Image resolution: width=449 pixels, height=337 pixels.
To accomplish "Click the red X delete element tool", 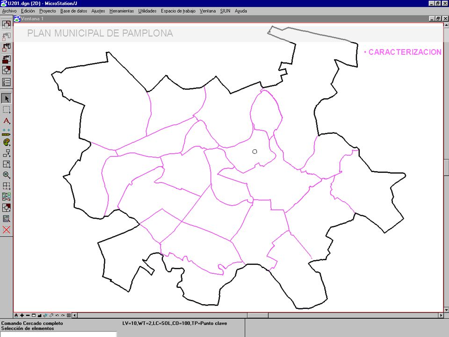I will click(x=6, y=229).
